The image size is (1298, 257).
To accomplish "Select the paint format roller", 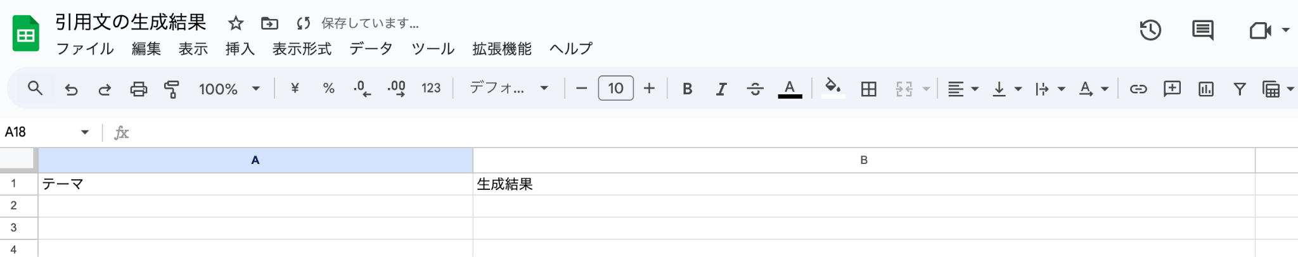I will [x=171, y=89].
